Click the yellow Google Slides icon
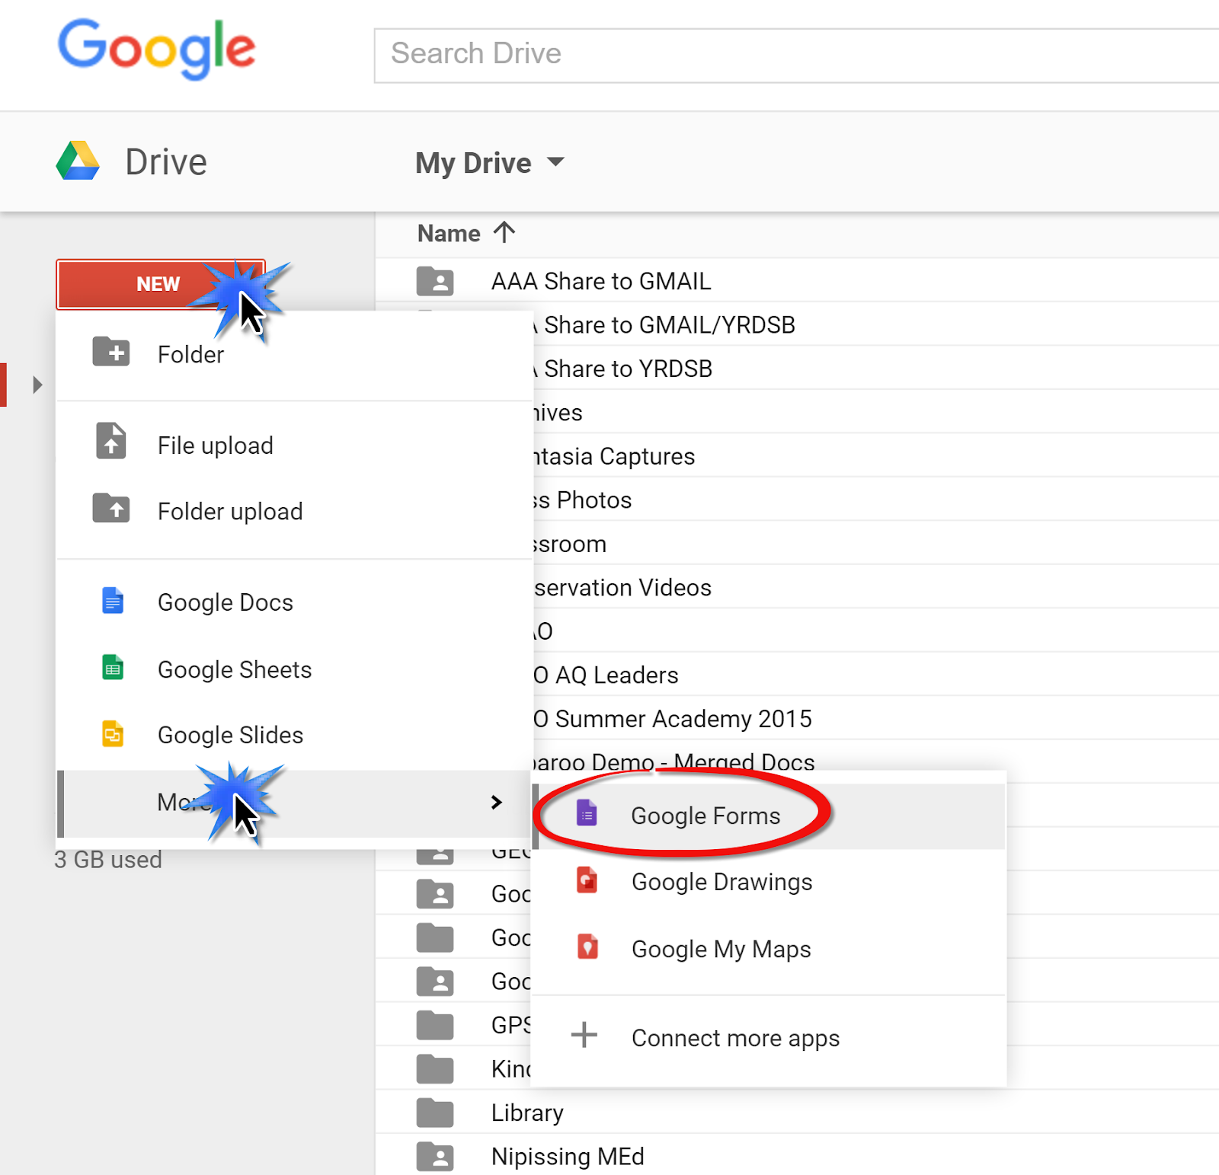 pyautogui.click(x=113, y=733)
